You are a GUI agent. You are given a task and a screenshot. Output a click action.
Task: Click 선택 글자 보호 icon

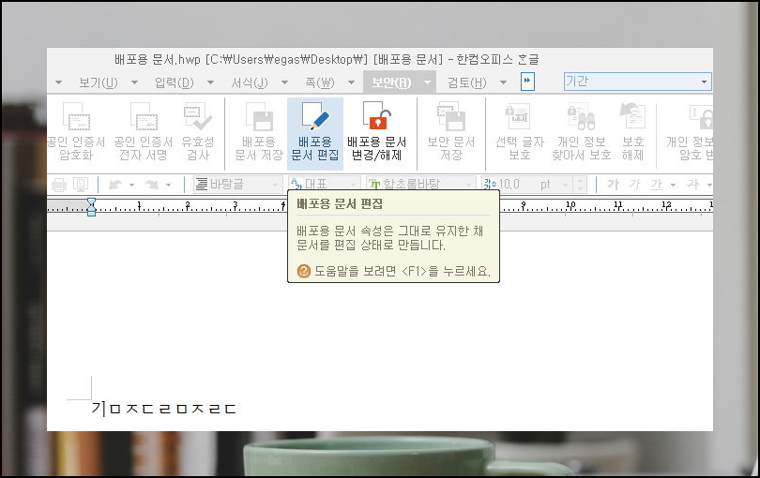519,116
